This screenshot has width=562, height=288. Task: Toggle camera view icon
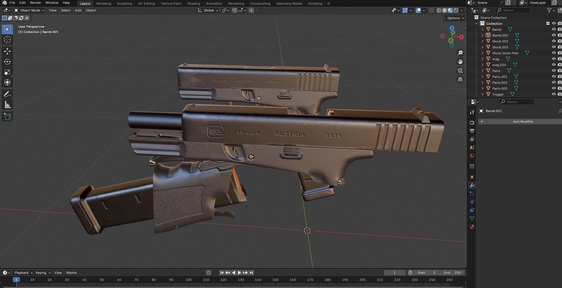460,71
